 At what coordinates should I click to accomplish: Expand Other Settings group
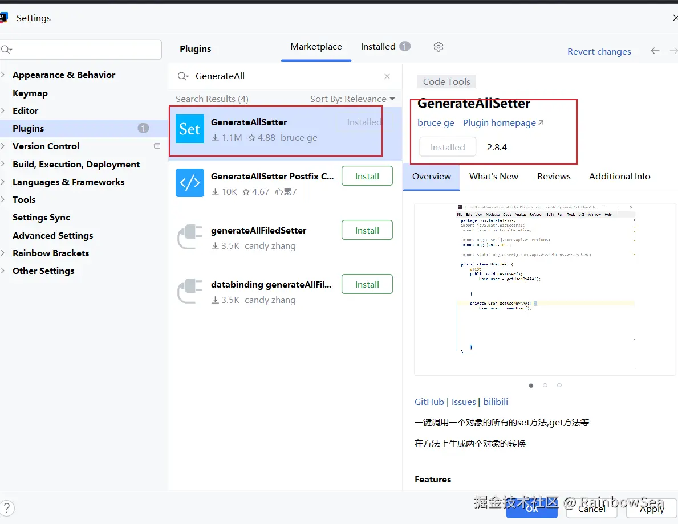(x=3, y=271)
